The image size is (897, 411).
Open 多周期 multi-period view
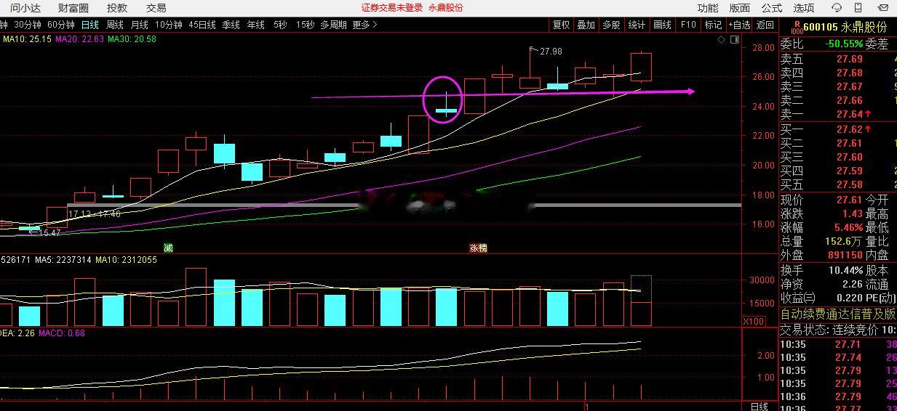[x=333, y=25]
